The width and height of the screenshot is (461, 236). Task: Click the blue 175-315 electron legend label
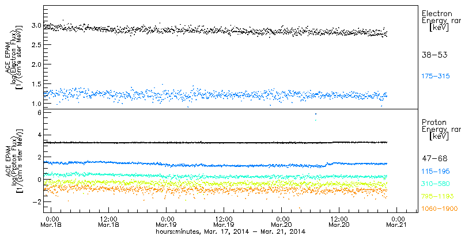[x=436, y=77]
